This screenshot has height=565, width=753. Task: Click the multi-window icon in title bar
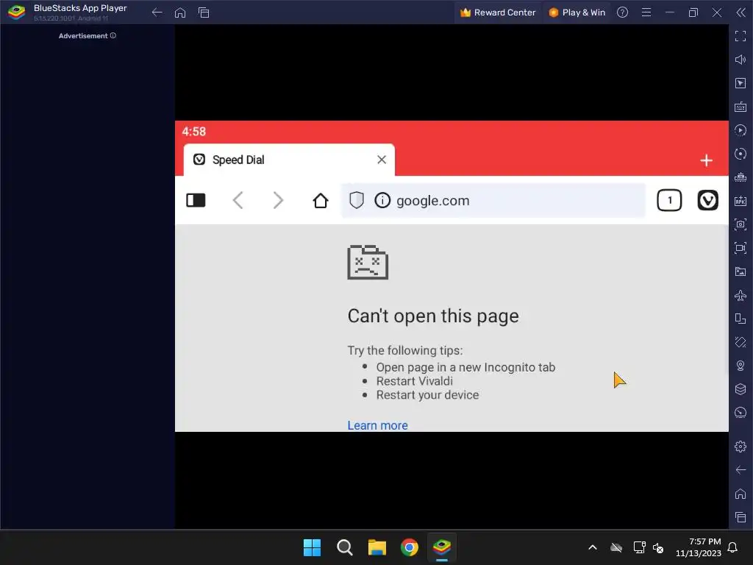click(204, 13)
